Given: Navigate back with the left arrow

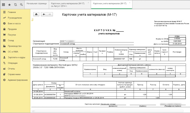Looking at the screenshot, I should point(44,14).
